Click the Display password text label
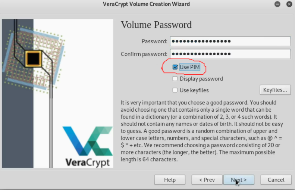Screen dimensions: 295x190 [201, 79]
